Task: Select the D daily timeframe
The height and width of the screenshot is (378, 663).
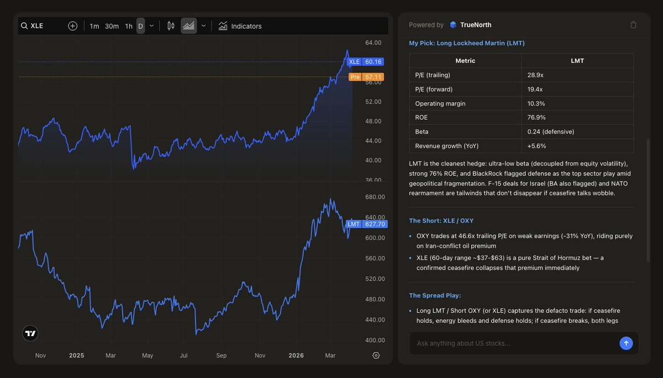Action: point(140,26)
